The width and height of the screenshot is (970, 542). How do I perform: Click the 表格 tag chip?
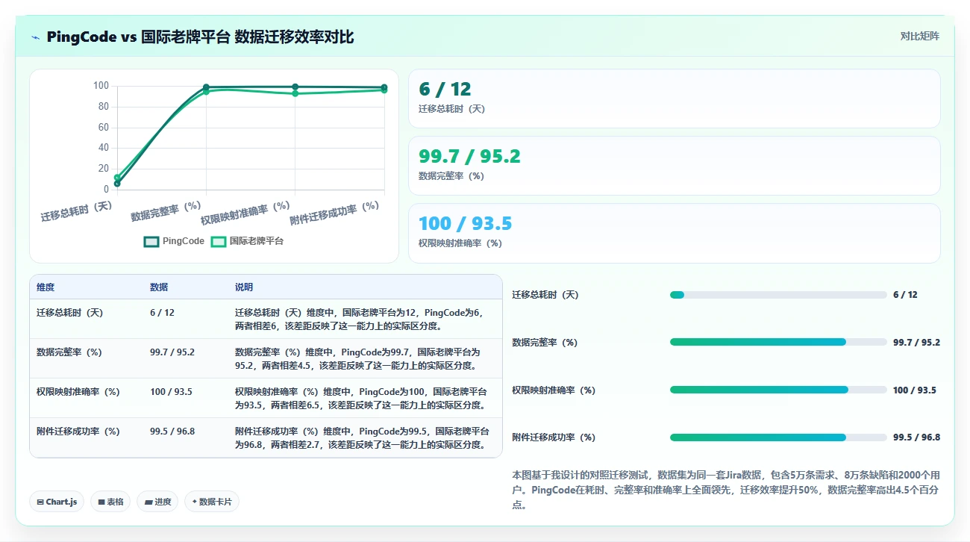pyautogui.click(x=111, y=502)
